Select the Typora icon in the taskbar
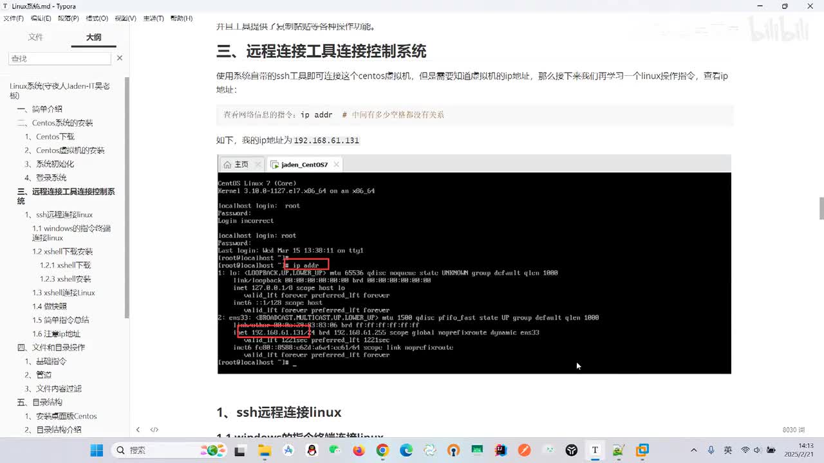This screenshot has height=463, width=824. pyautogui.click(x=595, y=450)
